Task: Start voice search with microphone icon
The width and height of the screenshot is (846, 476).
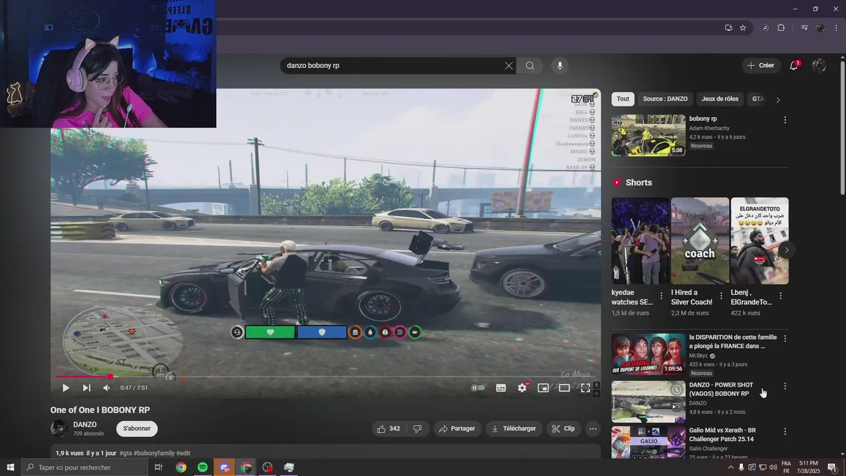Action: coord(560,65)
